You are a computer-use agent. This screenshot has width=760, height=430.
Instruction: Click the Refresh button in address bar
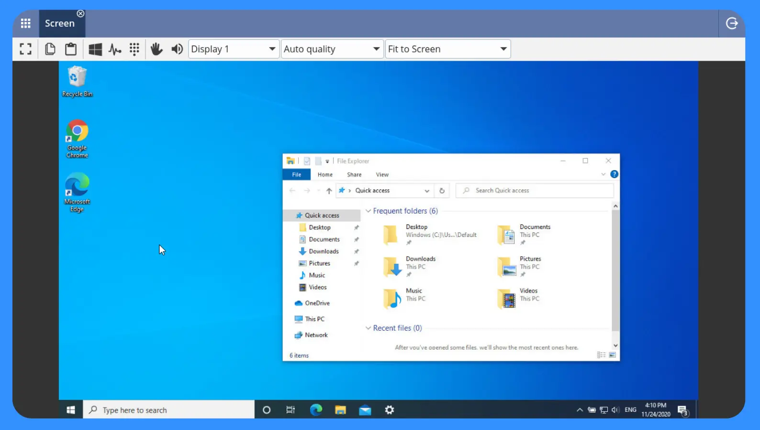click(x=442, y=191)
